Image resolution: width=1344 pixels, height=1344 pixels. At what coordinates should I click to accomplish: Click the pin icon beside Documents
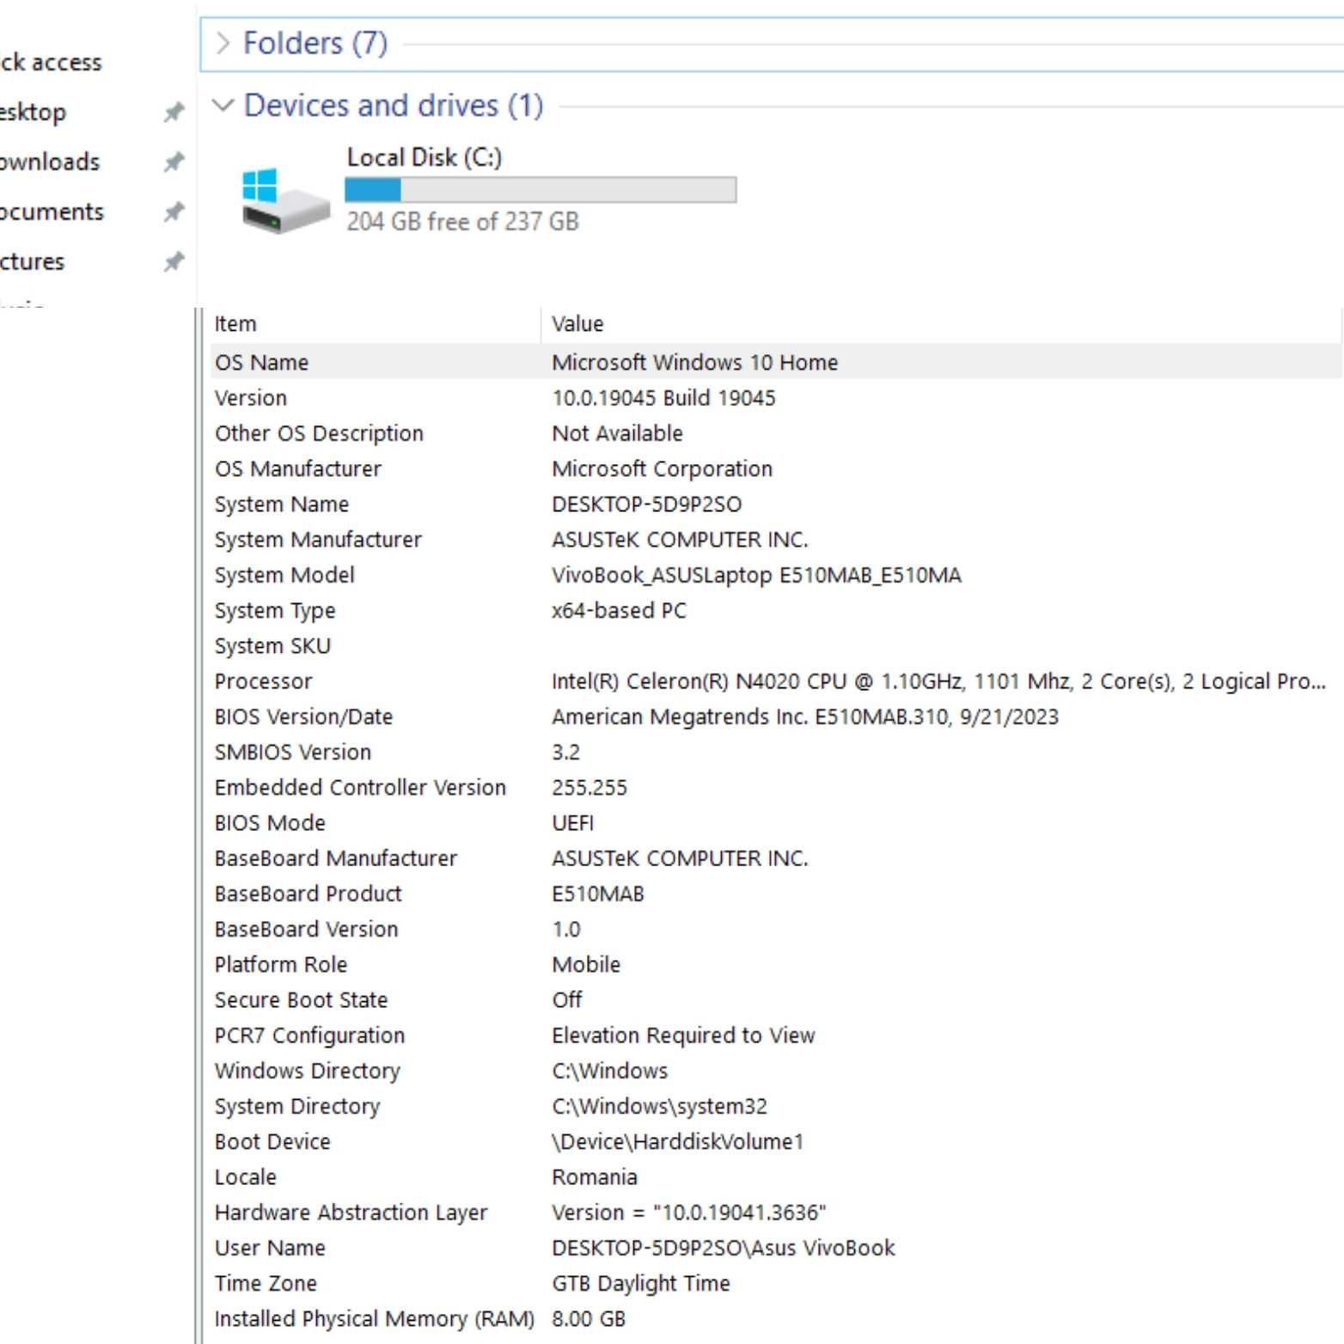click(174, 211)
